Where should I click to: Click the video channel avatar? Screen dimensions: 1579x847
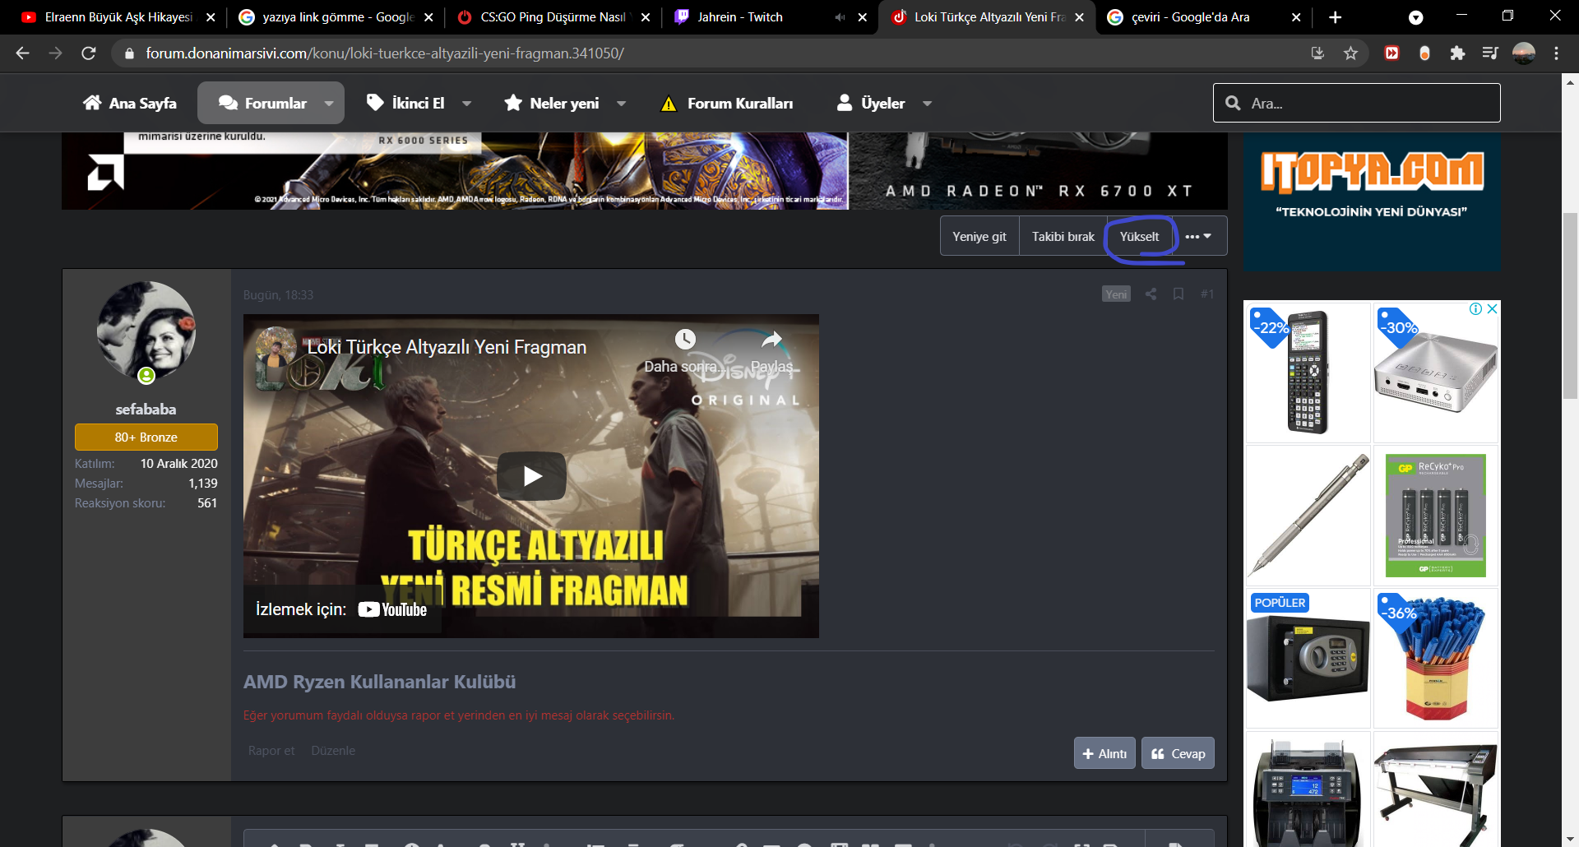[276, 347]
